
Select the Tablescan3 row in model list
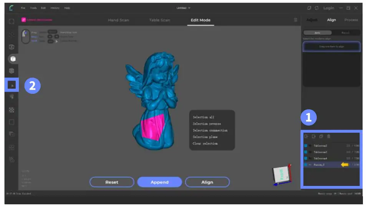tap(331, 152)
